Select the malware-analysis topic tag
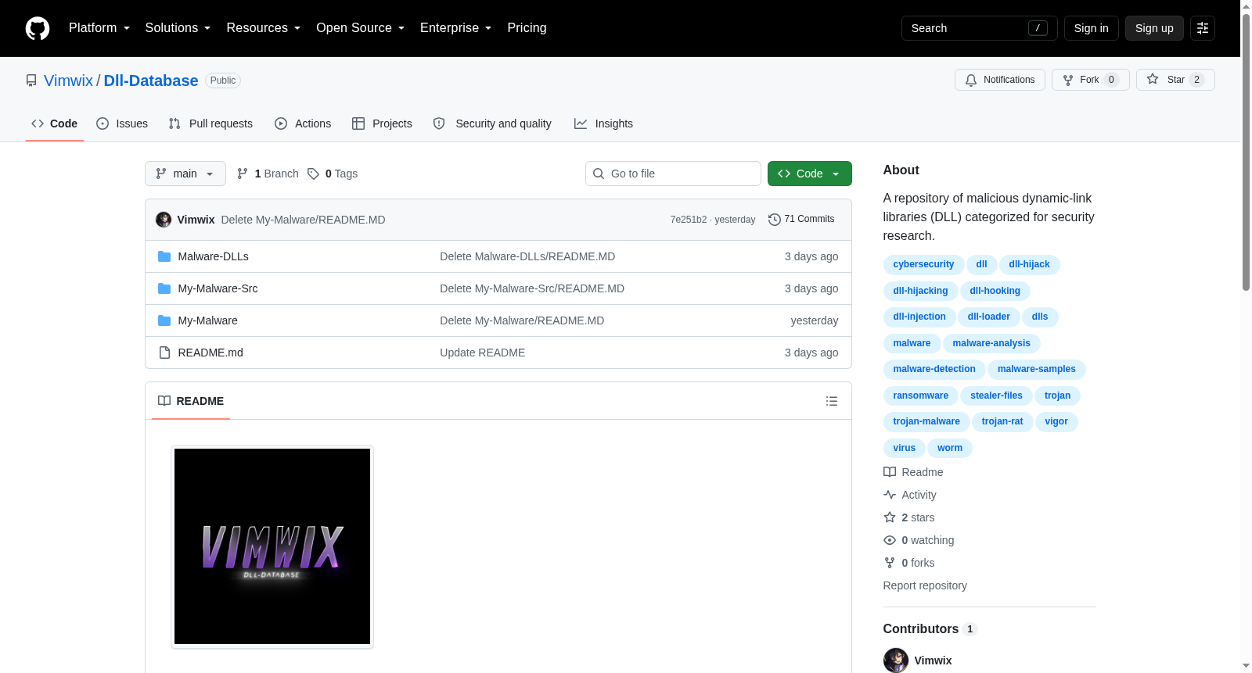 (991, 343)
